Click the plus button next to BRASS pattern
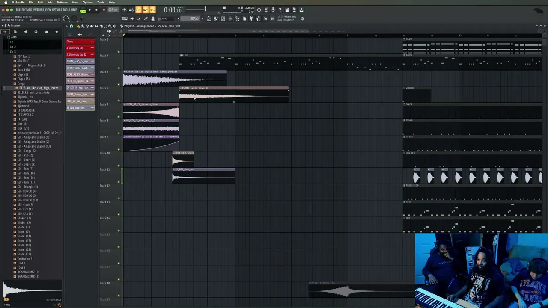Viewport: 548px width, 308px height. [202, 18]
